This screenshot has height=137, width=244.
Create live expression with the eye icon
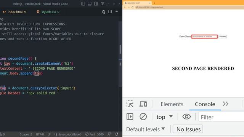coord(186,117)
